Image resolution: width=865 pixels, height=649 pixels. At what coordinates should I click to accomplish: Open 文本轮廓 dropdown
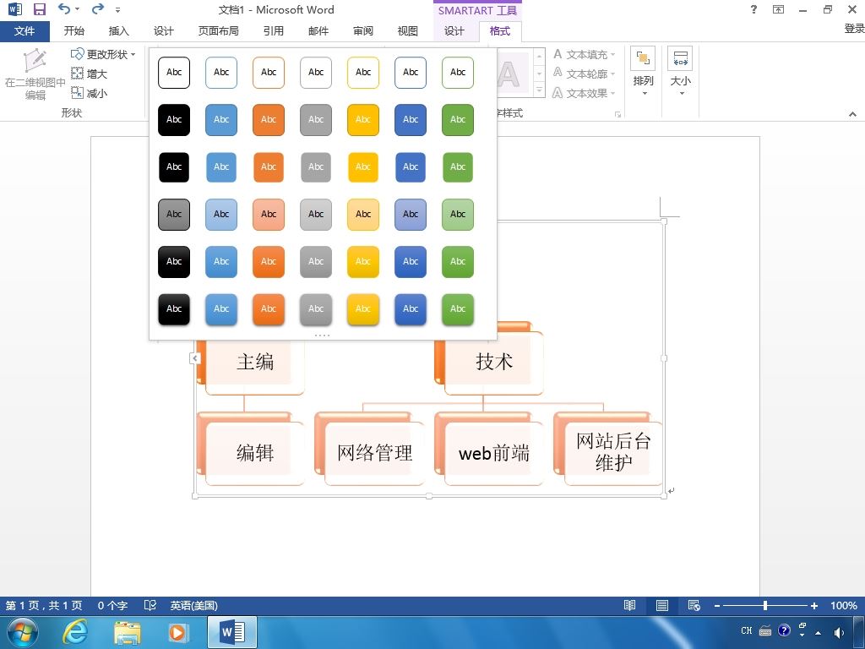click(584, 74)
